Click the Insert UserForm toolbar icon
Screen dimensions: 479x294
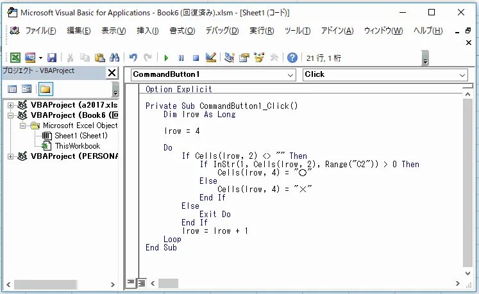(30, 58)
